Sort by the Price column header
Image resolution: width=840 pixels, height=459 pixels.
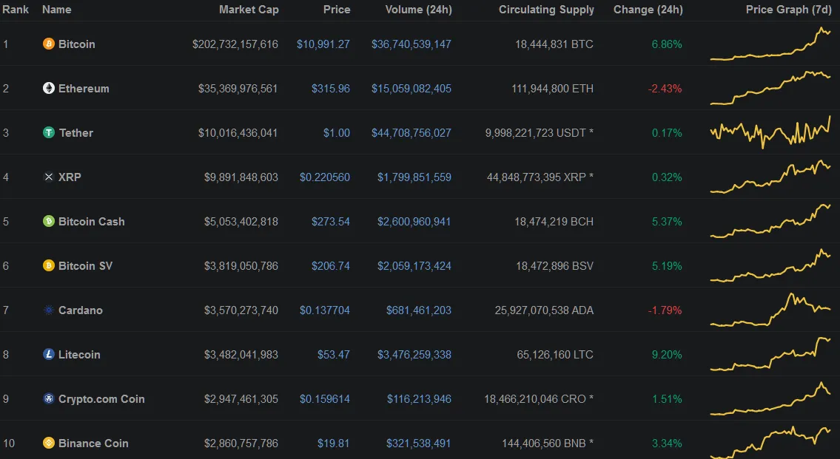[x=337, y=10]
